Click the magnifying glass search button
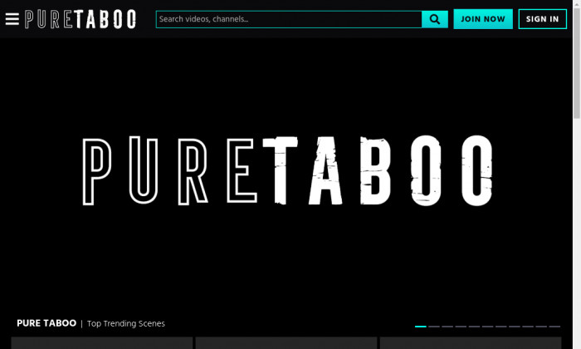Image resolution: width=581 pixels, height=349 pixels. (x=435, y=19)
